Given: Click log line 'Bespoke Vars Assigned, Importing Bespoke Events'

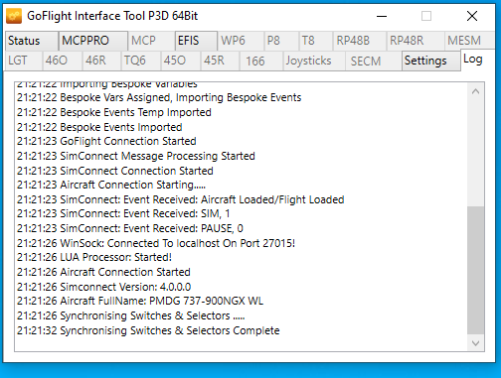Looking at the screenshot, I should point(159,98).
